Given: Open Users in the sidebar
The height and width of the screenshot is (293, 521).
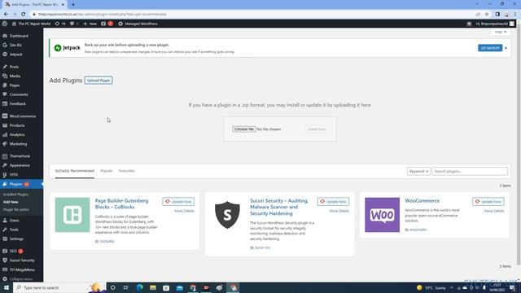Looking at the screenshot, I should point(15,221).
